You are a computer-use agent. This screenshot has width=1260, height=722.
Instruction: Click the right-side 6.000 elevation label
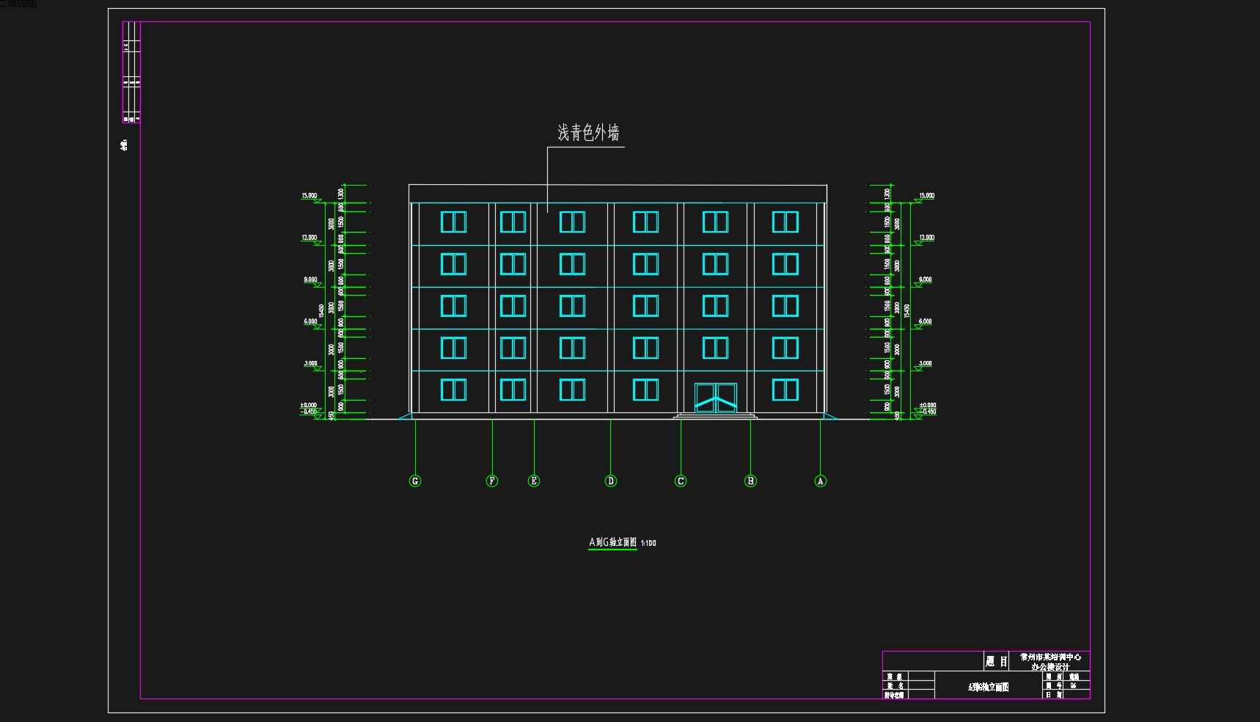click(926, 321)
